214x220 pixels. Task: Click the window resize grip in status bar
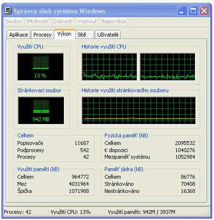tap(207, 213)
